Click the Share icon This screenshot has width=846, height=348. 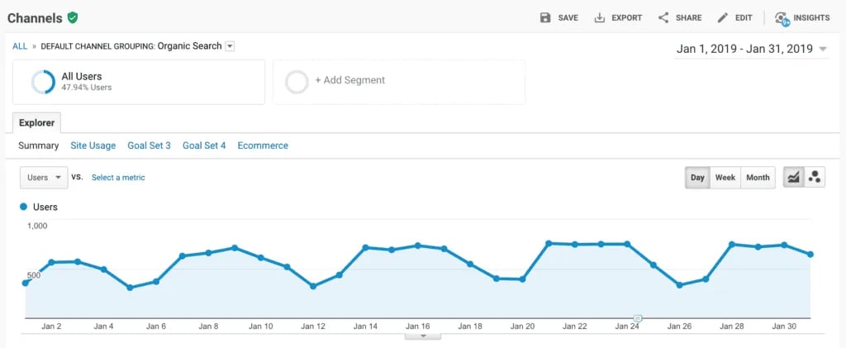[x=663, y=17]
